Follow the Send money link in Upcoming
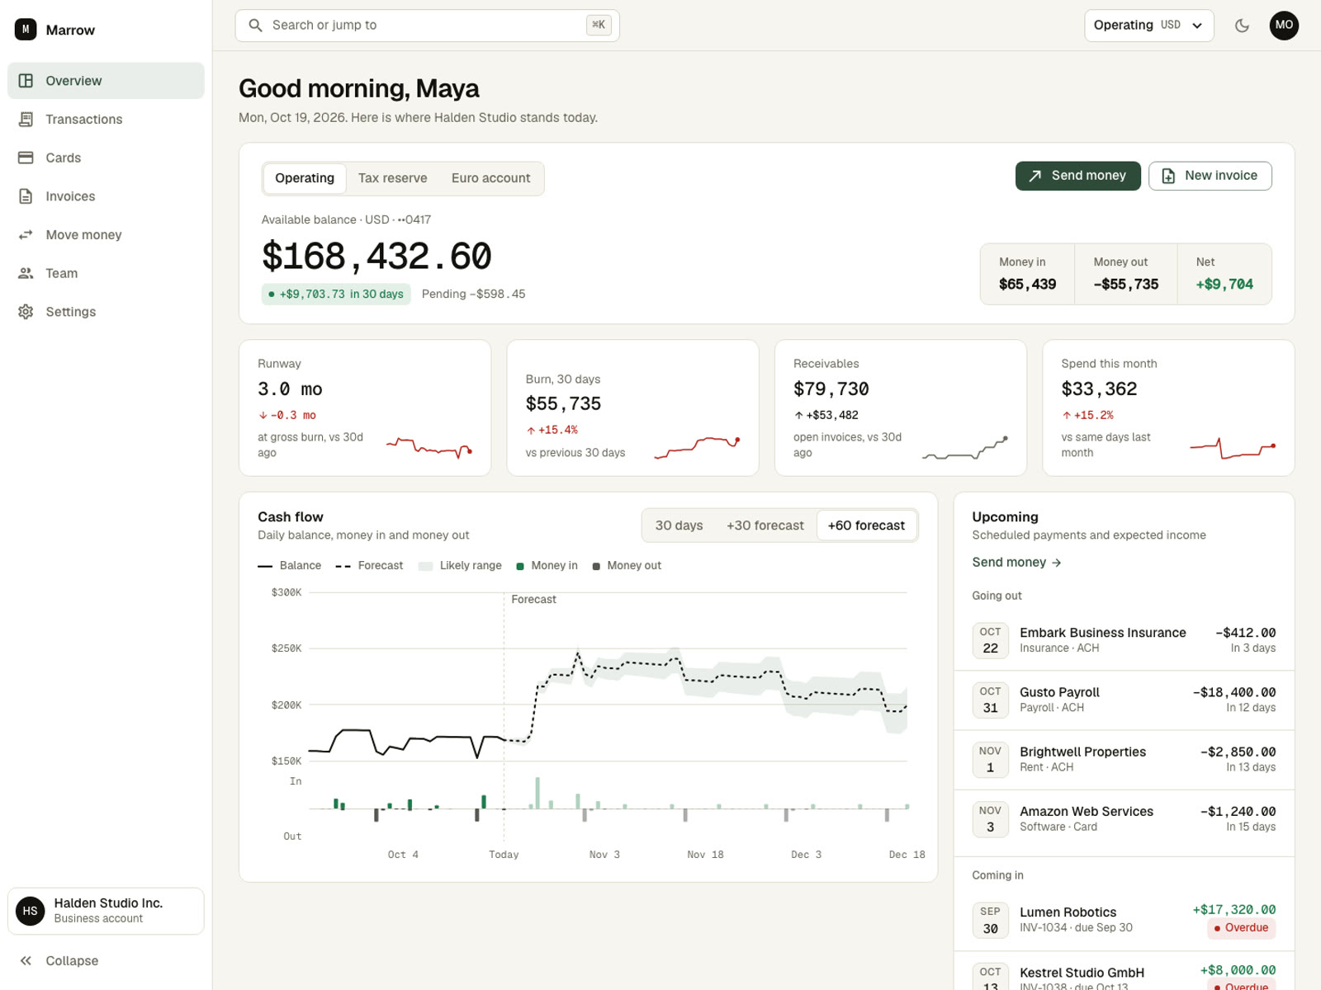This screenshot has width=1321, height=990. (1016, 563)
